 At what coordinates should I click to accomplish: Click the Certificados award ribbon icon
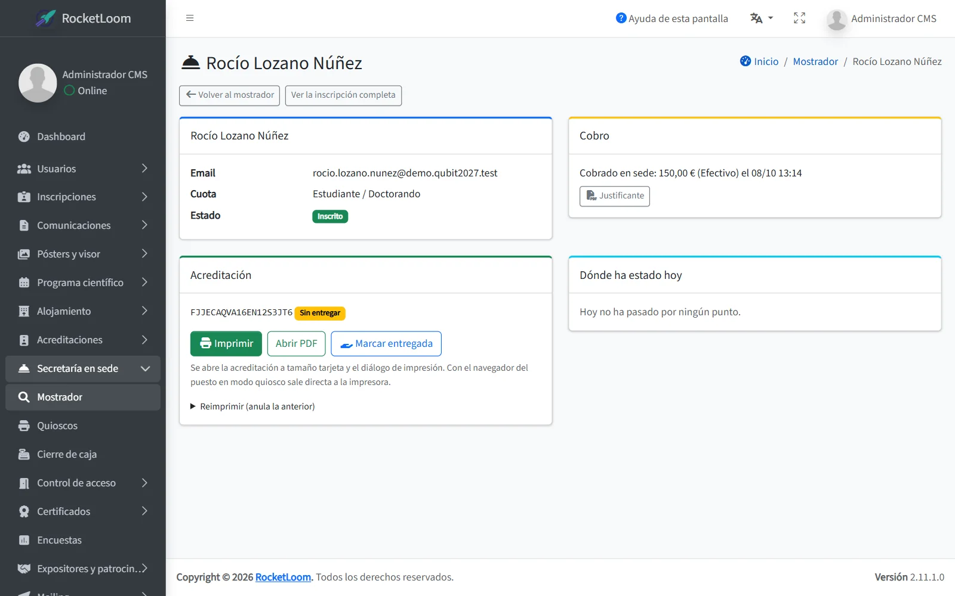point(24,511)
